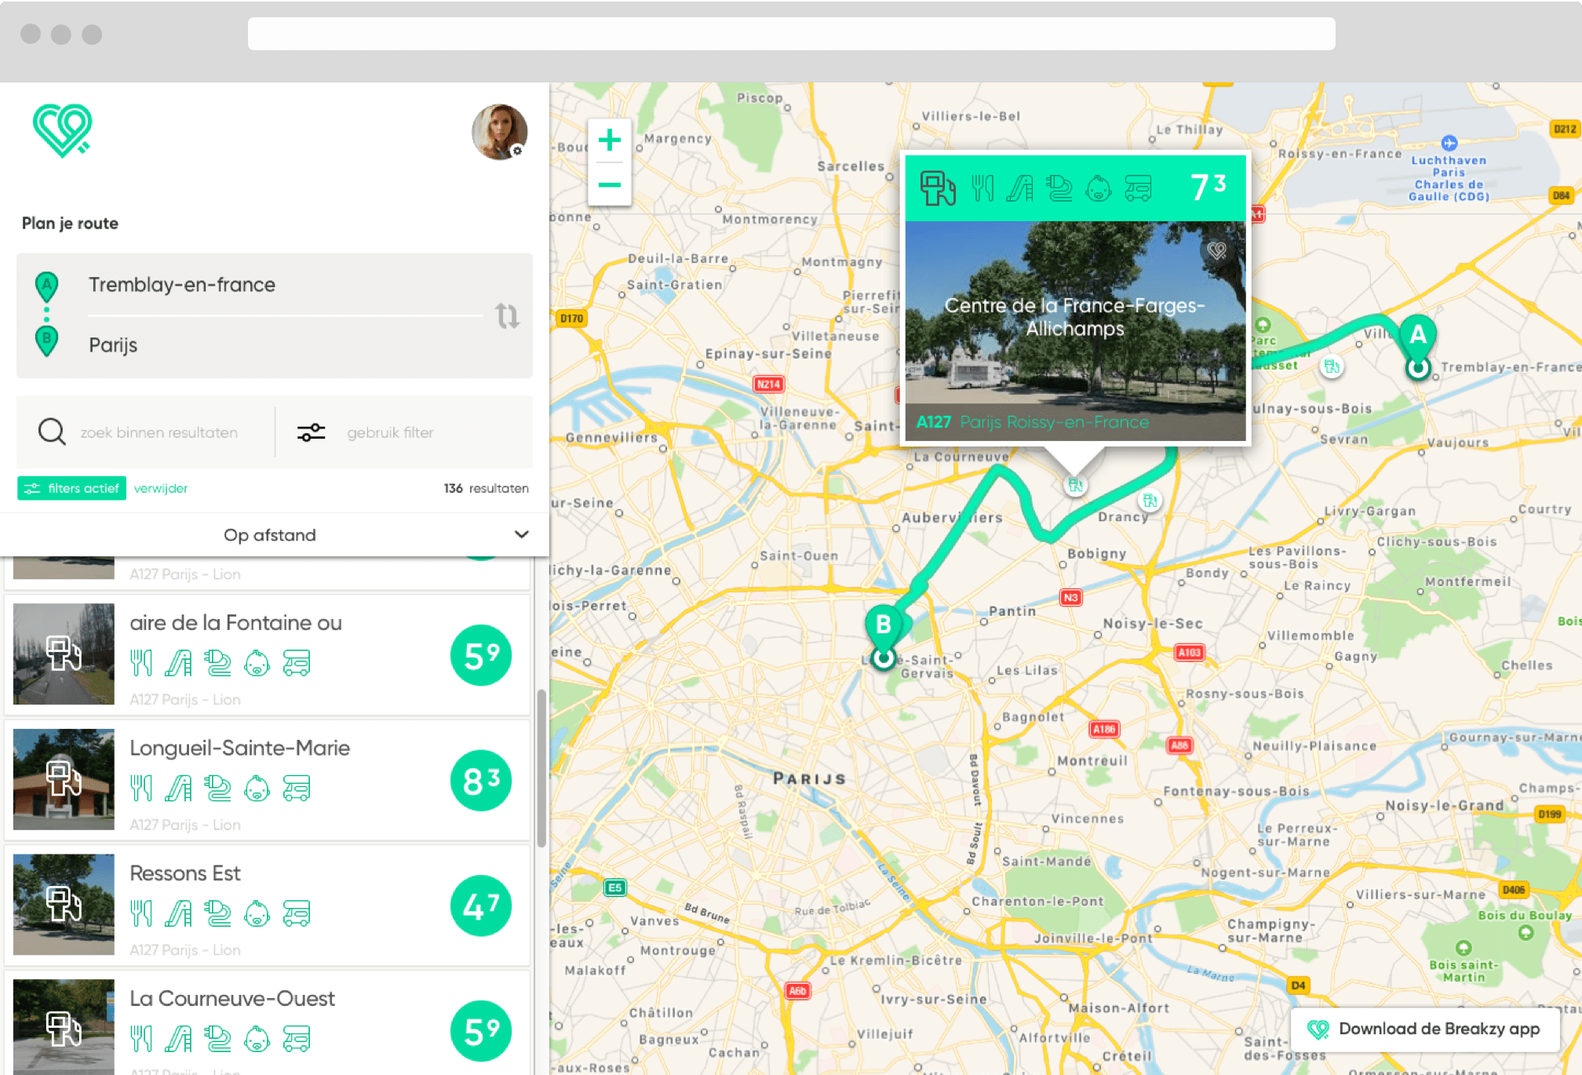Click the zoek binnen resultaten field
Screen dimensions: 1582x1075
point(159,432)
